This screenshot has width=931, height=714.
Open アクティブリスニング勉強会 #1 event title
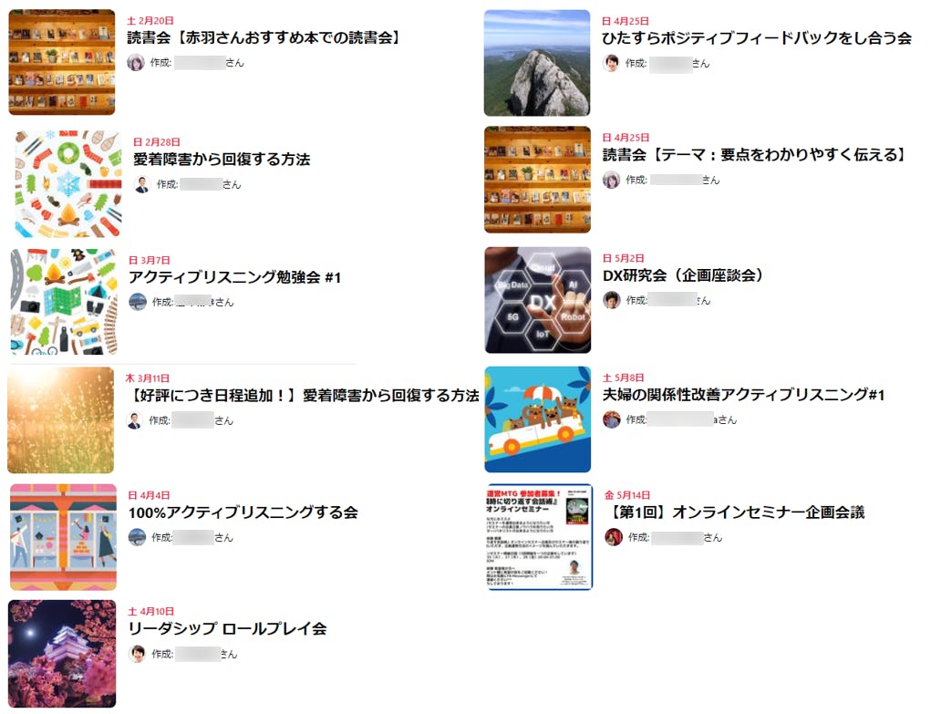[234, 277]
